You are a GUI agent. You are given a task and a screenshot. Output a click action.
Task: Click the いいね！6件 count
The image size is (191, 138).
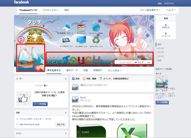[x=41, y=86]
